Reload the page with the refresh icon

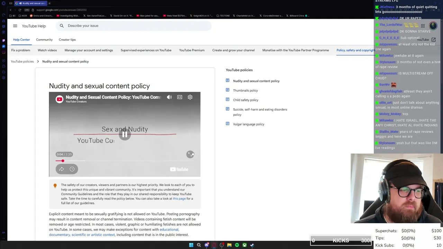(x=20, y=10)
